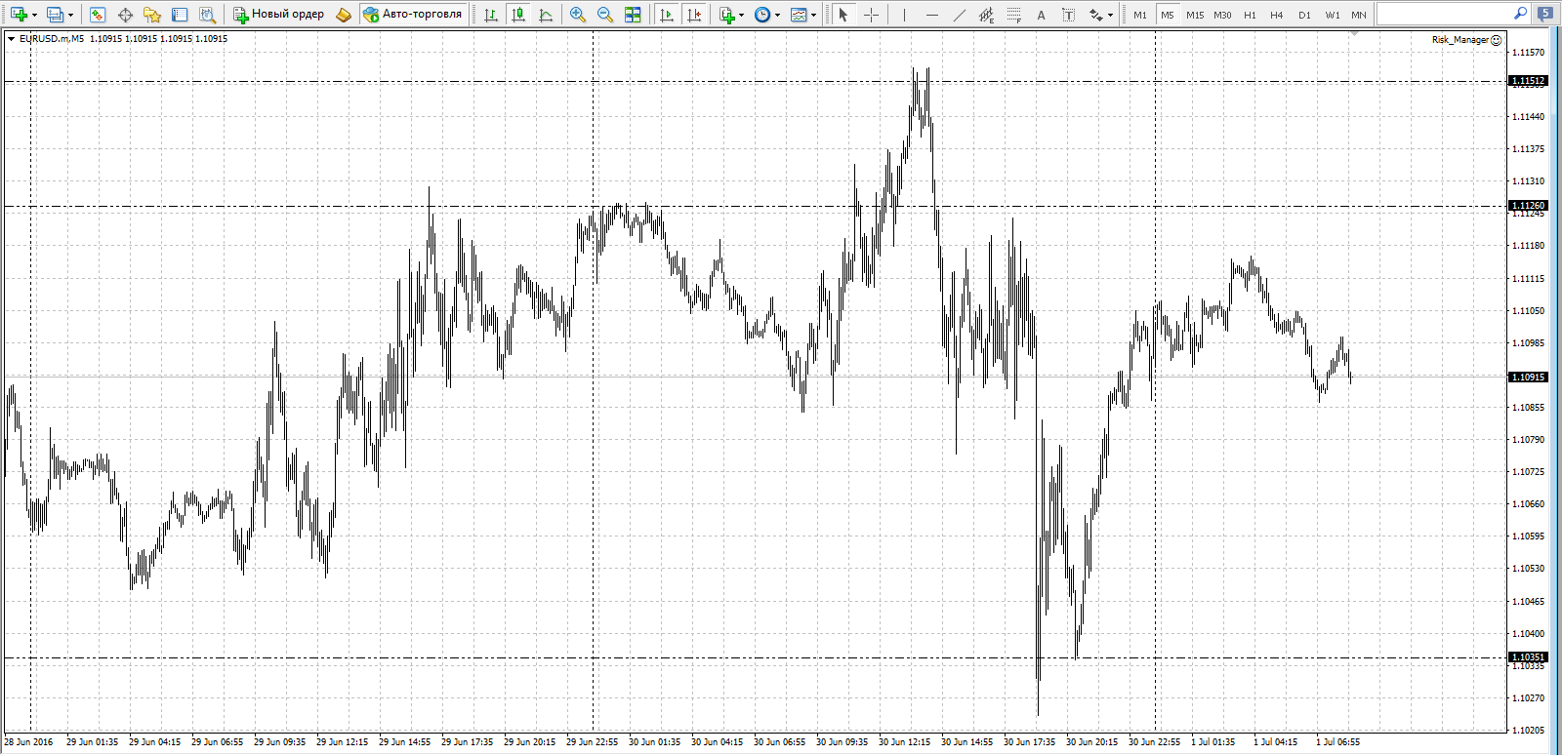The width and height of the screenshot is (1562, 755).
Task: Select the horizontal line at 1.11512
Action: tap(756, 81)
